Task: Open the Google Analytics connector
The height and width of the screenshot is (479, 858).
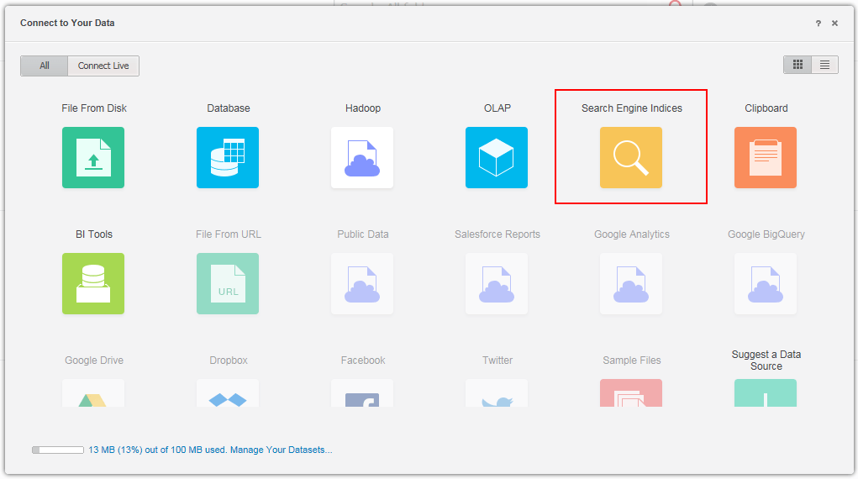Action: tap(631, 283)
